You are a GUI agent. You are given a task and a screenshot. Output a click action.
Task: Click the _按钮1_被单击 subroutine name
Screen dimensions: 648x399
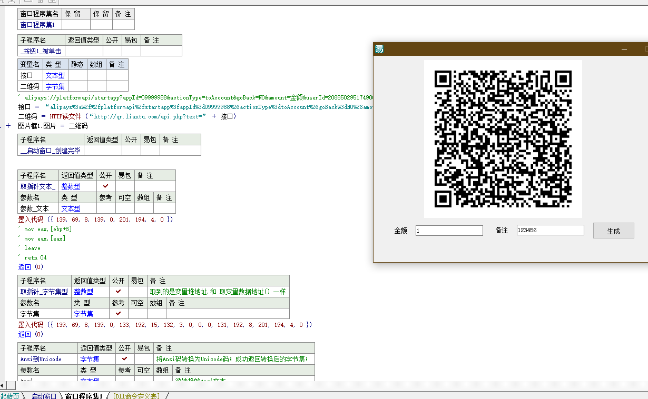coord(42,51)
